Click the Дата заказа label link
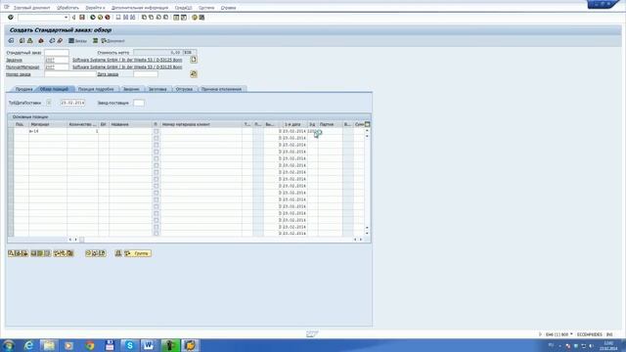 point(108,74)
